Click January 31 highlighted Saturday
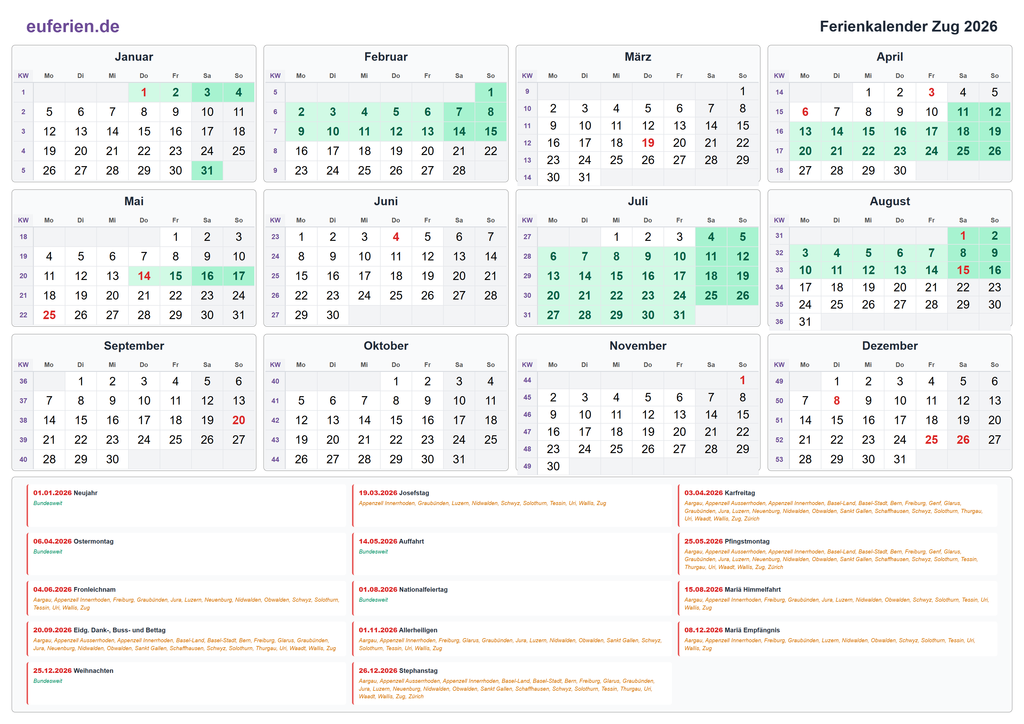 click(x=207, y=170)
